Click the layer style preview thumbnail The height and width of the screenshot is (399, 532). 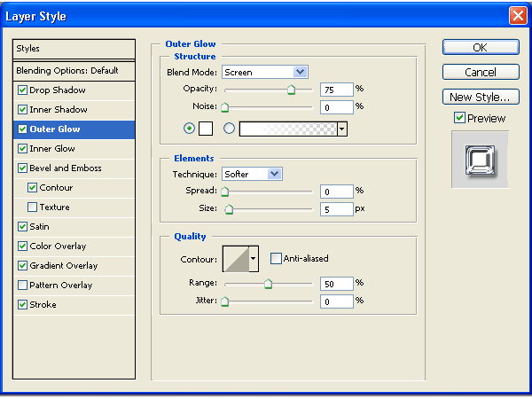pos(480,160)
